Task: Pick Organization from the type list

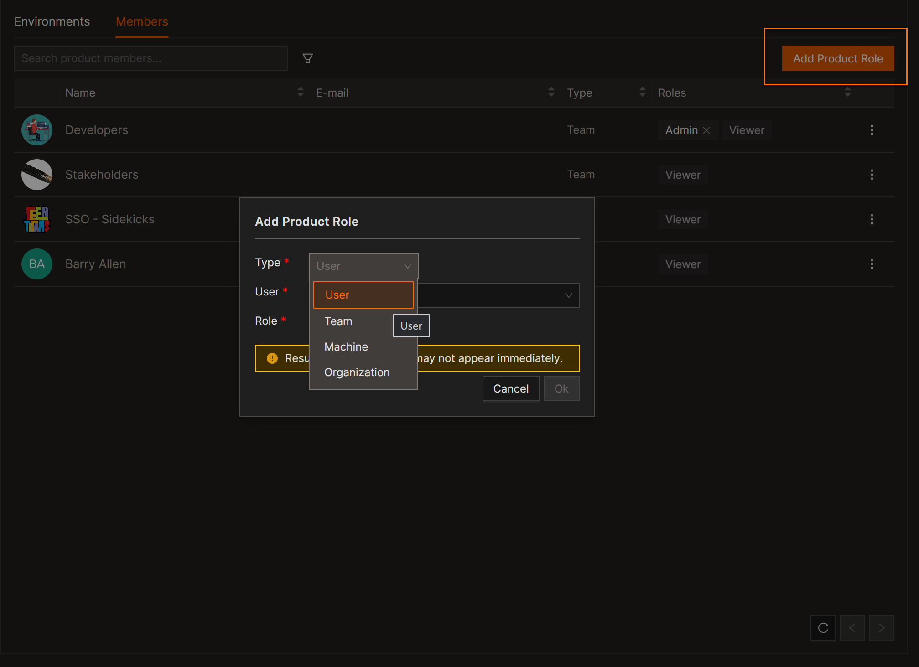Action: pos(357,372)
